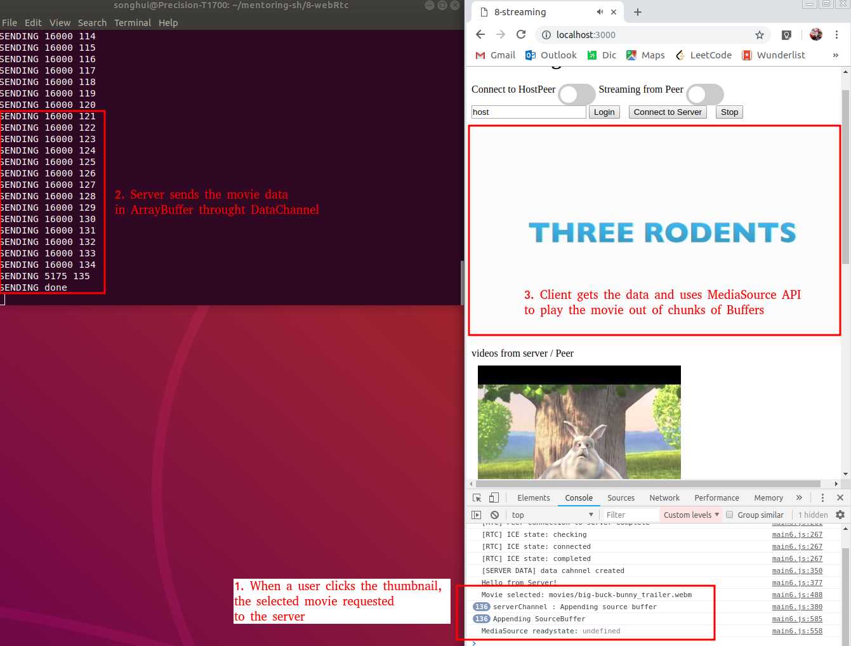851x646 pixels.
Task: Open source link main6.js:585
Action: [x=797, y=619]
